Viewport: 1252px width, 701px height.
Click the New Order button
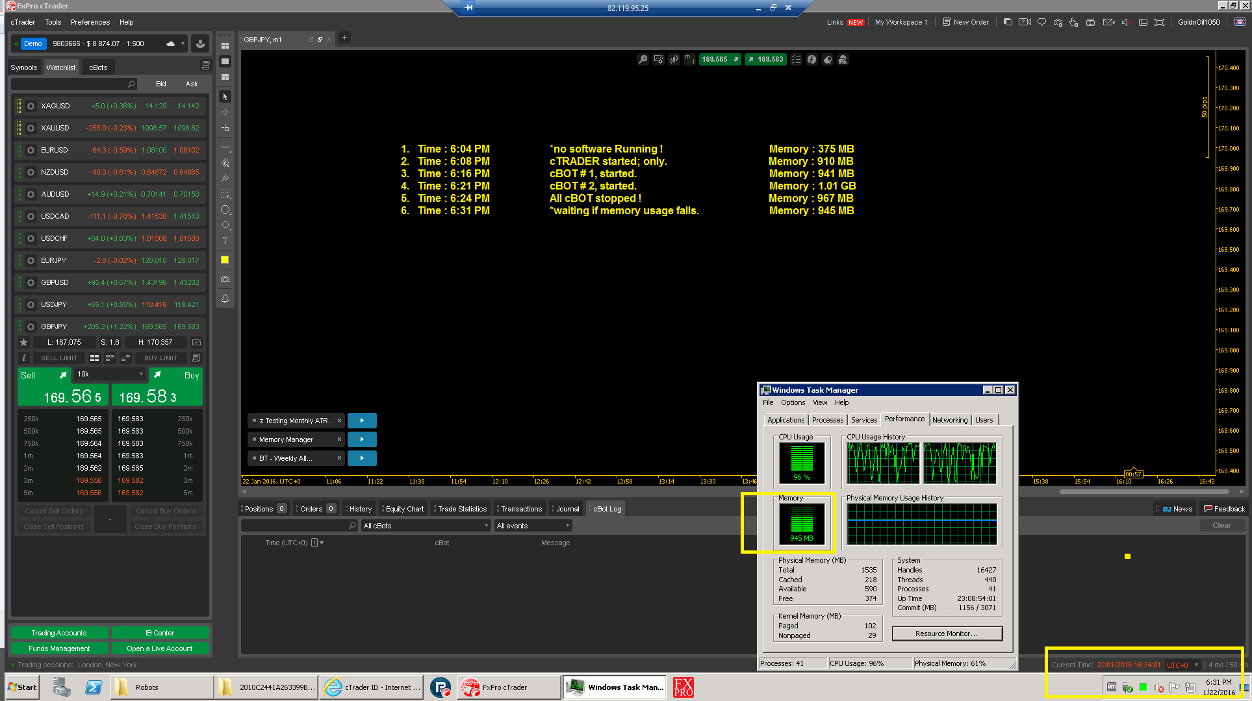(965, 22)
